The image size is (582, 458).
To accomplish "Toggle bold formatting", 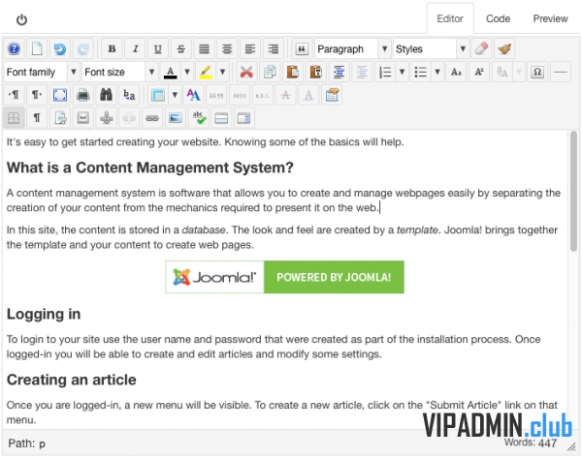I will [x=112, y=48].
